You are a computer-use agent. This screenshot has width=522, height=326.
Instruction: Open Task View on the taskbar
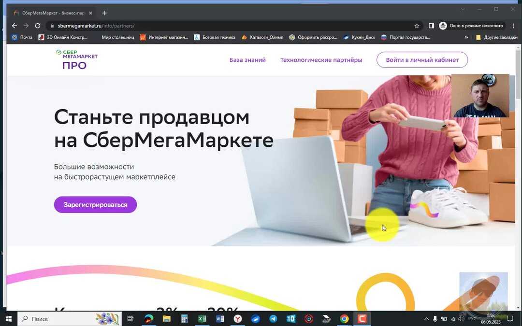[x=130, y=319]
